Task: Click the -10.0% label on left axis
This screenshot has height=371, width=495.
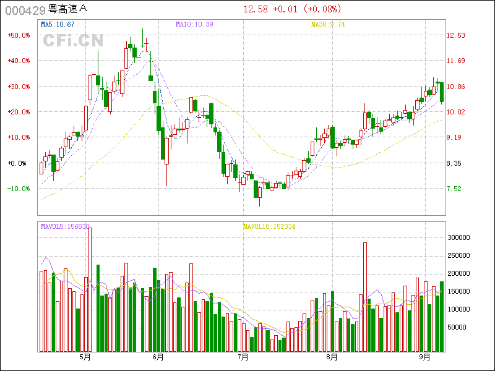Action: 19,189
